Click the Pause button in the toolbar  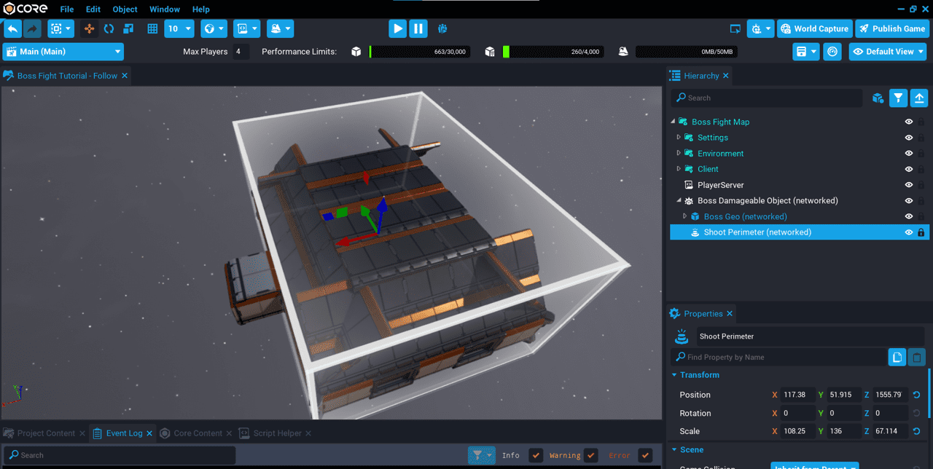pyautogui.click(x=418, y=29)
